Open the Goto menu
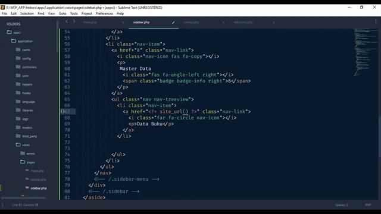Image resolution: width=381 pixels, height=214 pixels. pyautogui.click(x=63, y=14)
